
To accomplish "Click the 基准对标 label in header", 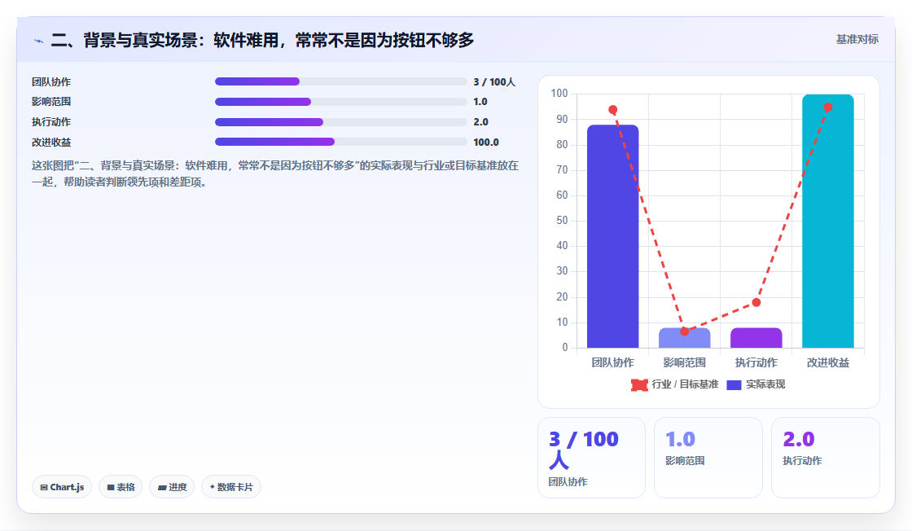I will (857, 40).
